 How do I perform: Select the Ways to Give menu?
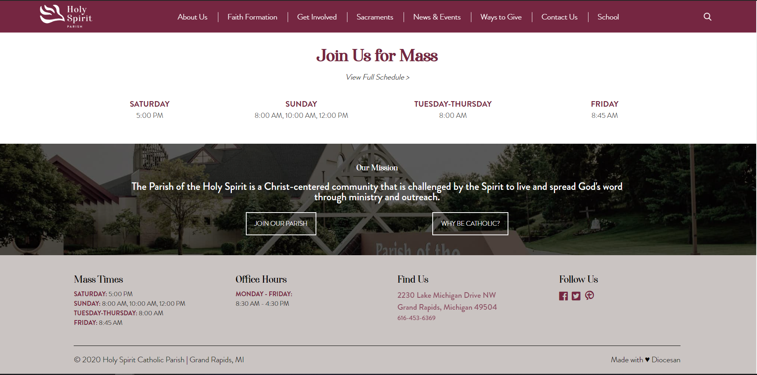[501, 17]
